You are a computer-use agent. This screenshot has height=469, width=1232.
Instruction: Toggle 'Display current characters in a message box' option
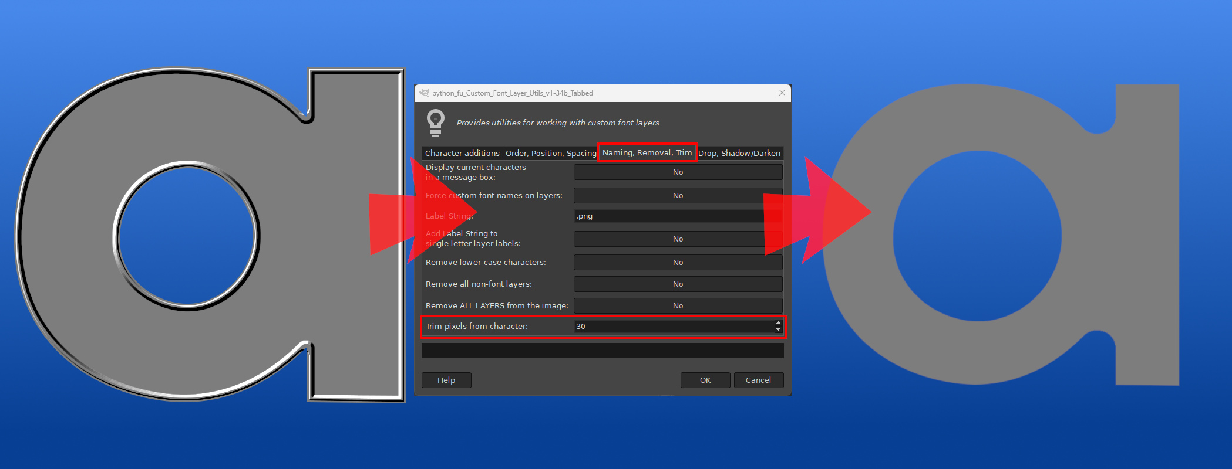(x=678, y=172)
